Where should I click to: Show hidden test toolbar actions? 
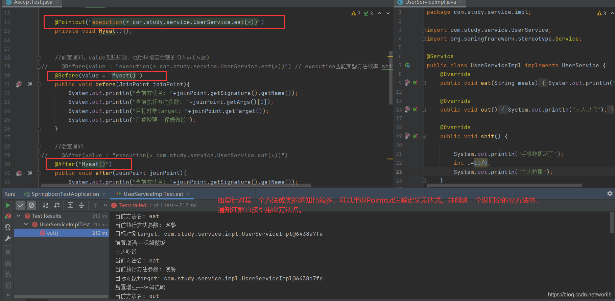tap(105, 205)
